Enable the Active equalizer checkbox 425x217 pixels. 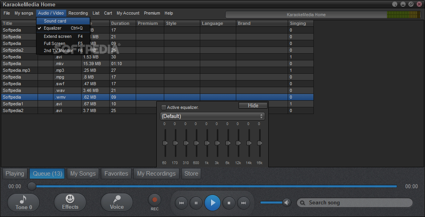pyautogui.click(x=163, y=107)
